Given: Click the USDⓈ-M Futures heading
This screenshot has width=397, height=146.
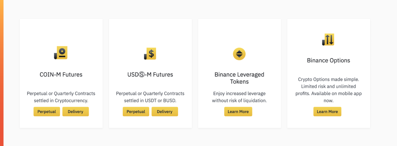Looking at the screenshot, I should 150,74.
